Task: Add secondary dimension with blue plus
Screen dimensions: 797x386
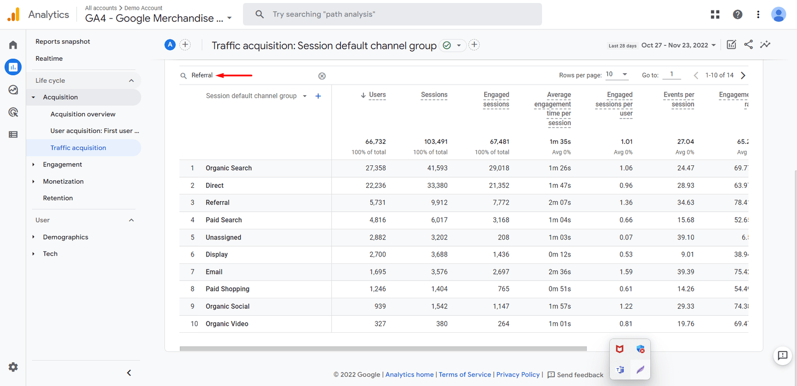Action: click(318, 96)
